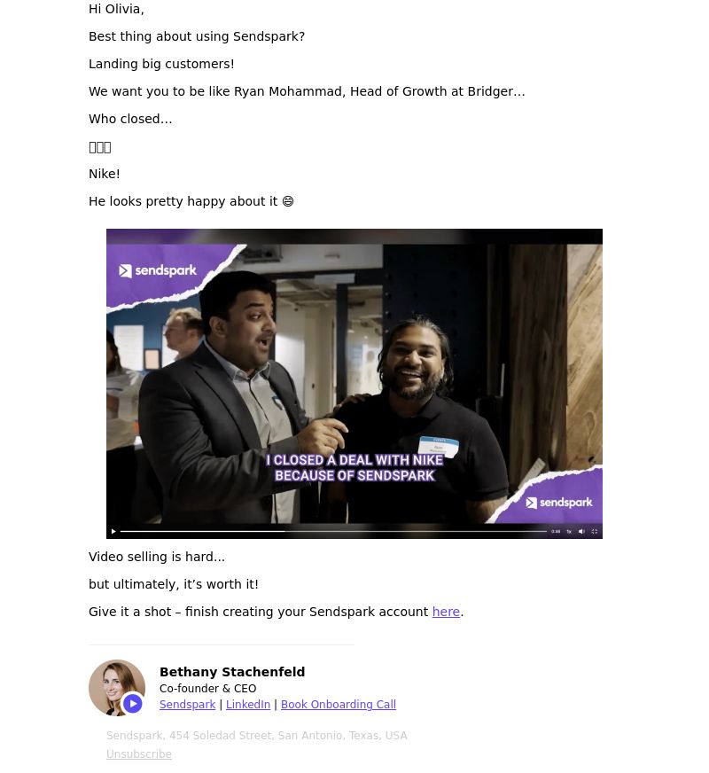
Task: Play the Sendspark video
Action: (113, 532)
